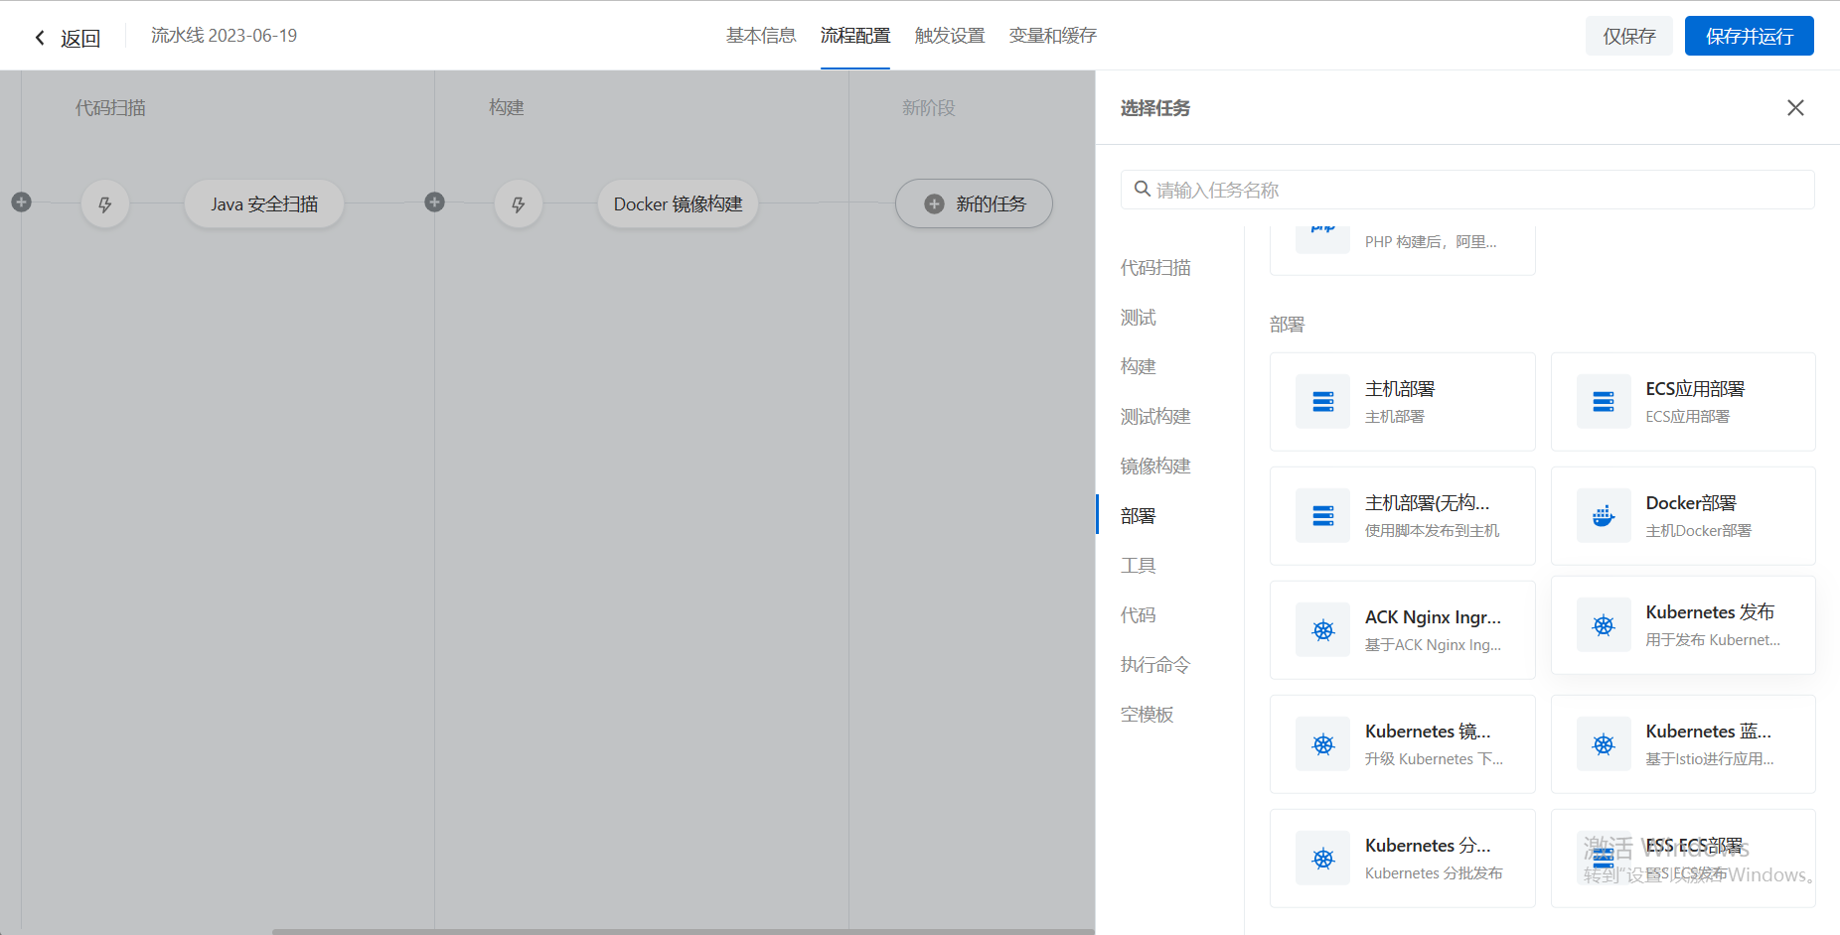The height and width of the screenshot is (935, 1840).
Task: Choose the Kubernetes 镜... task title
Action: [x=1428, y=732]
